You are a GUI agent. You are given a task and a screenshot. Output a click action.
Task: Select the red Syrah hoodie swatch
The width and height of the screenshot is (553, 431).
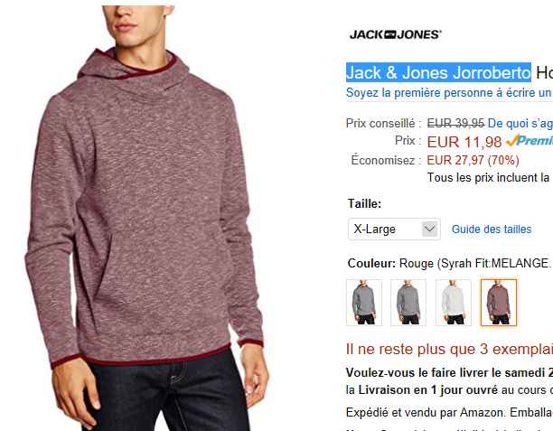(499, 303)
